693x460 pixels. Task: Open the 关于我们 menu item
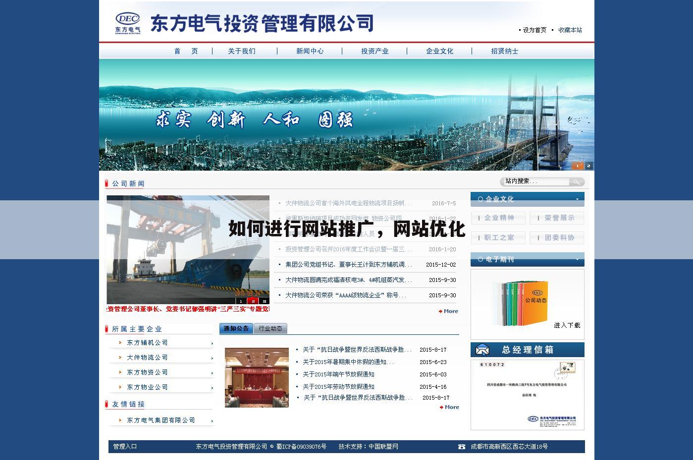(x=242, y=51)
